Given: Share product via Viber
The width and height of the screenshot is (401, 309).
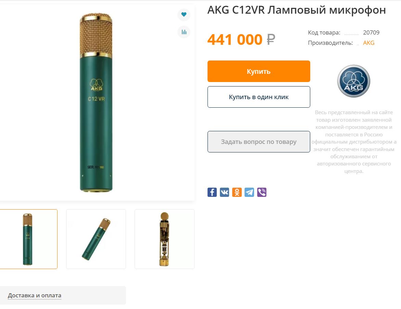Looking at the screenshot, I should (x=262, y=192).
